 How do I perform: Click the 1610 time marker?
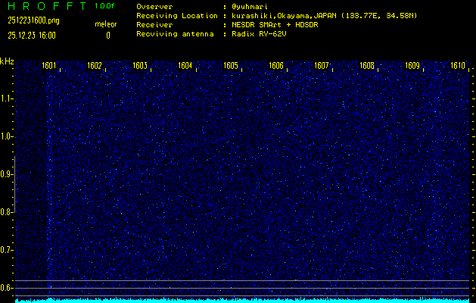tap(458, 66)
